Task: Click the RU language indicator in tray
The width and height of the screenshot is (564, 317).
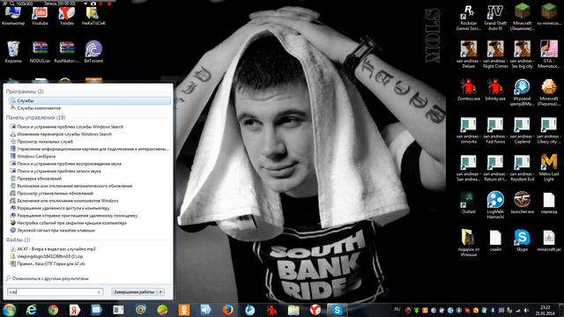Action: 397,309
